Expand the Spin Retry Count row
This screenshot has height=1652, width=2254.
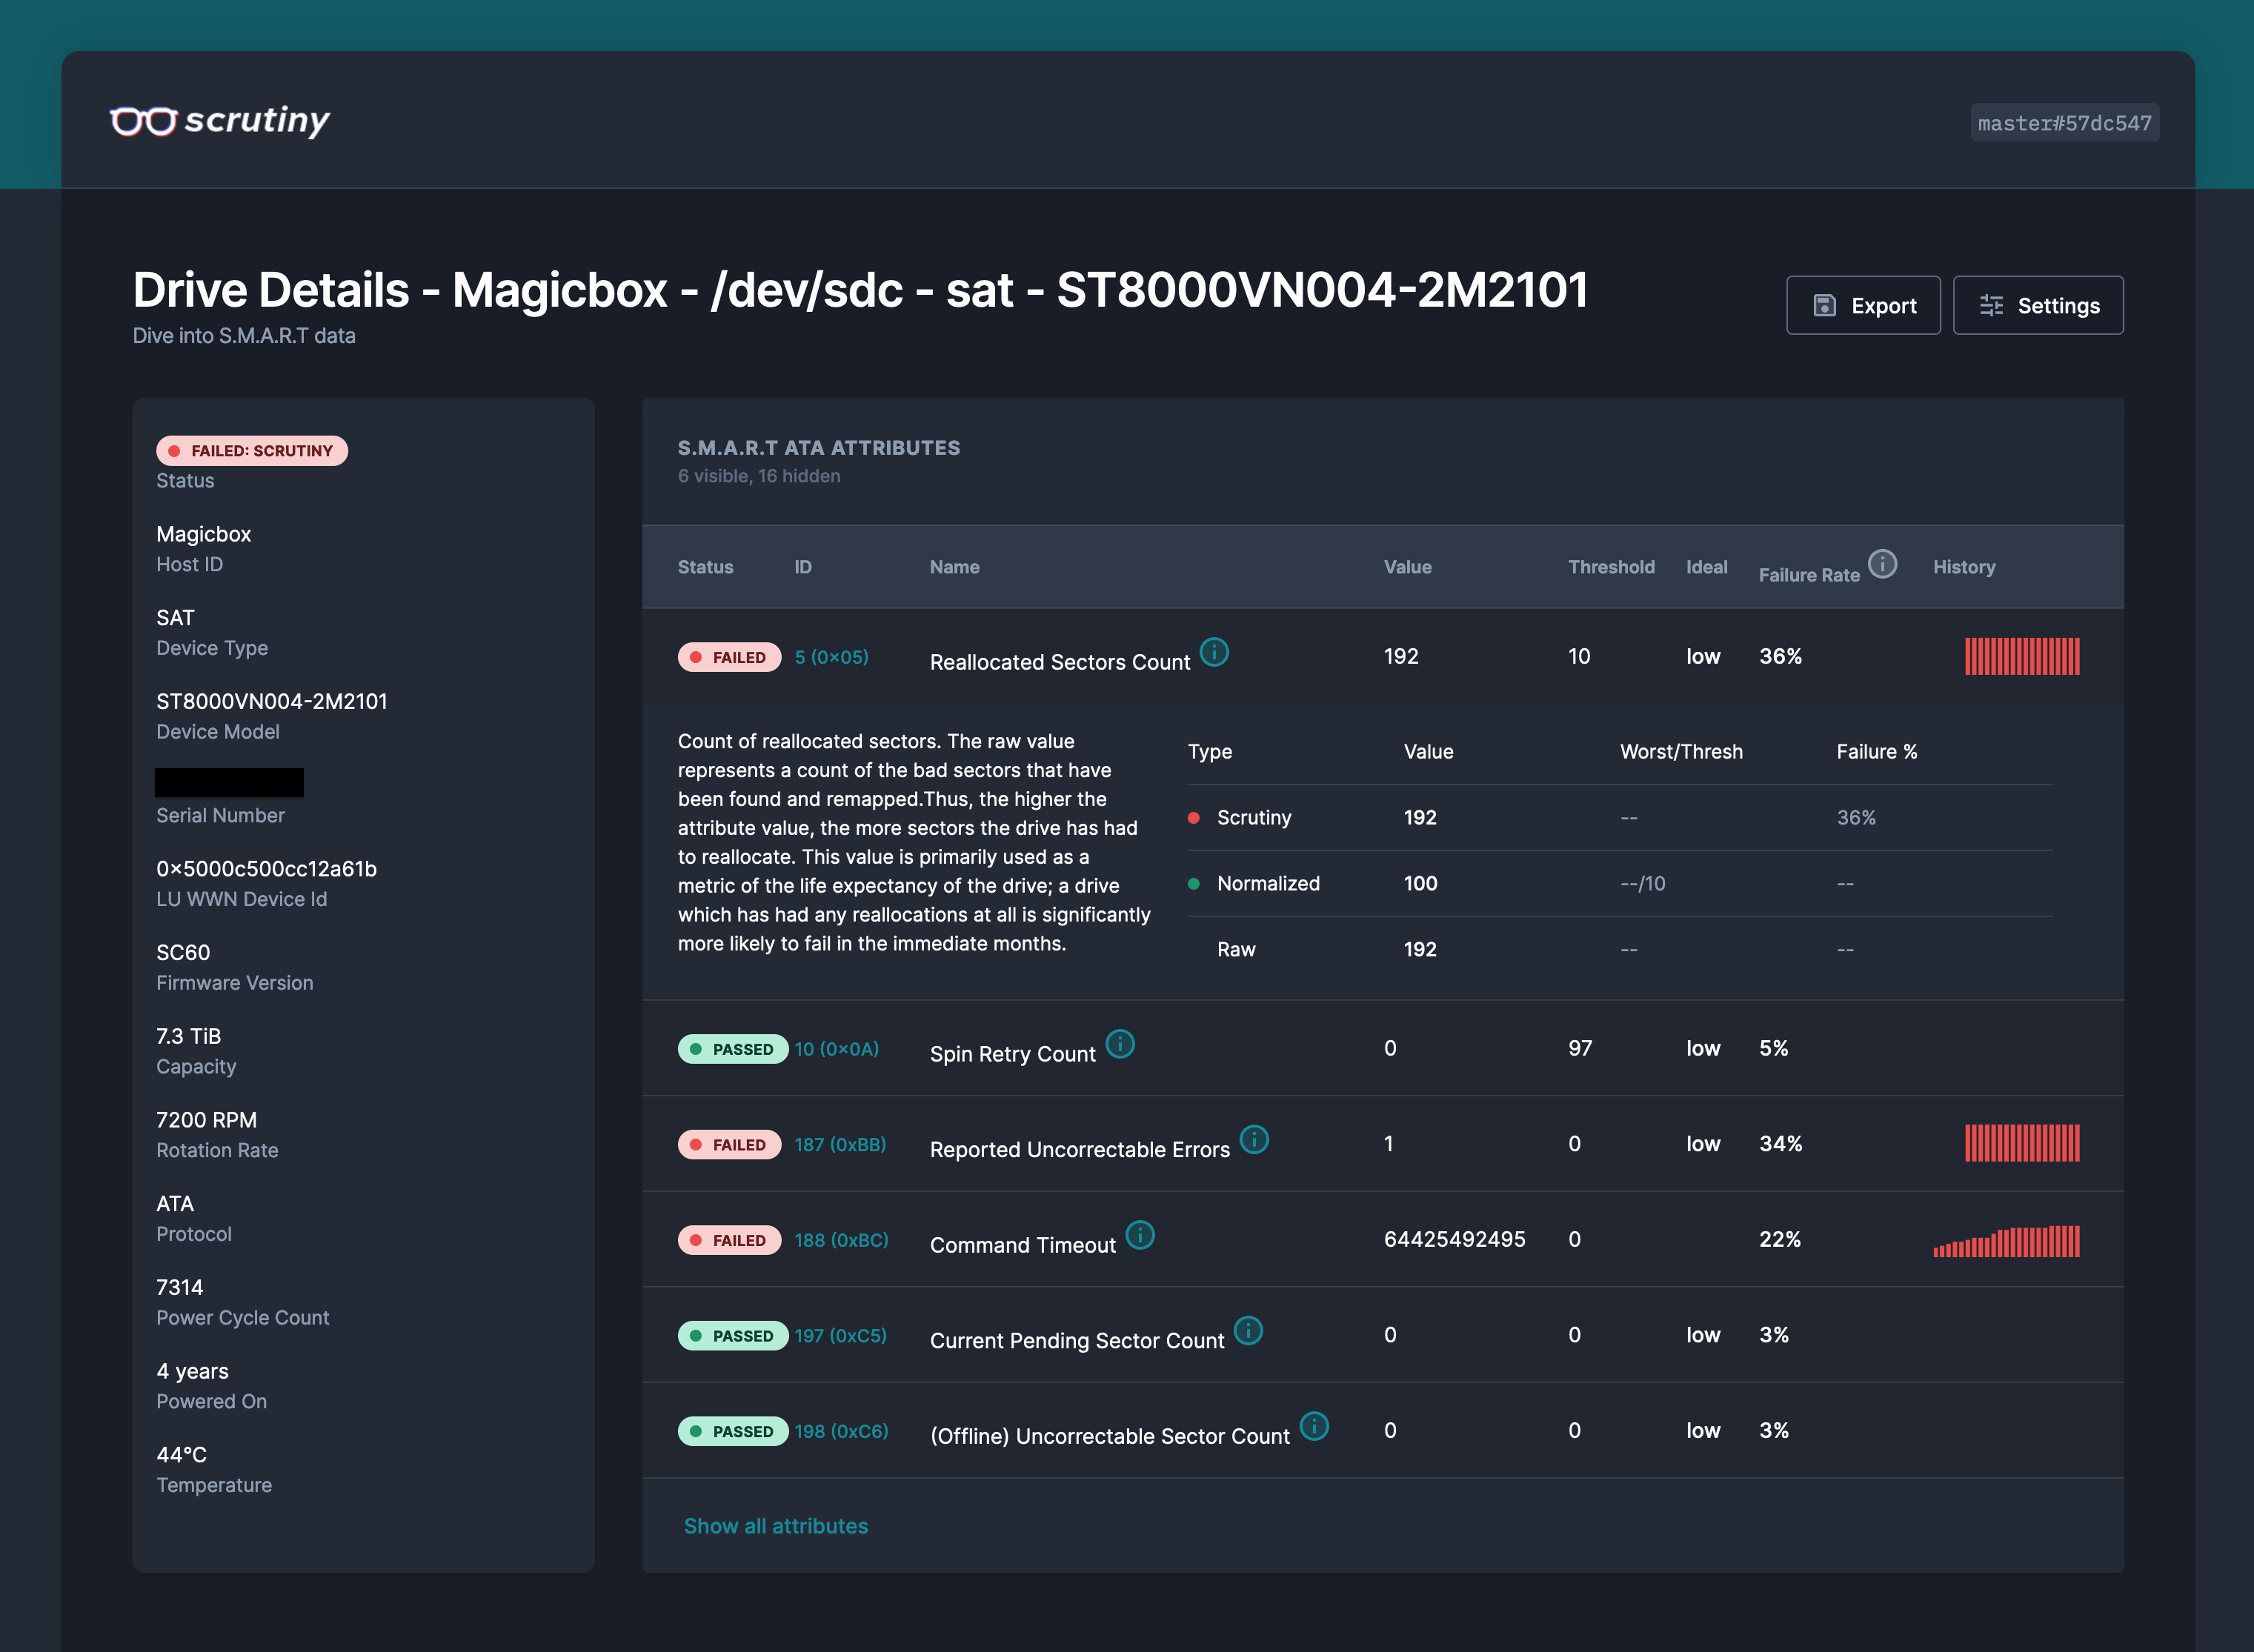1382,1048
